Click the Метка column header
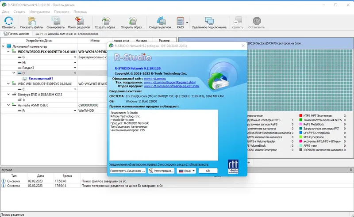 tap(95, 41)
